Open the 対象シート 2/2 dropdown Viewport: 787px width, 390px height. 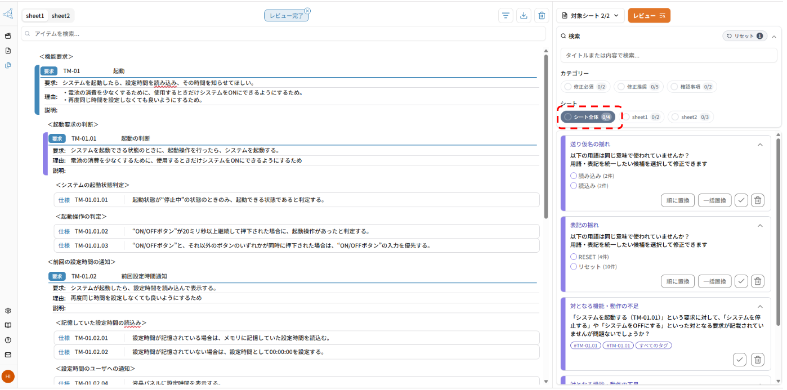pyautogui.click(x=590, y=15)
